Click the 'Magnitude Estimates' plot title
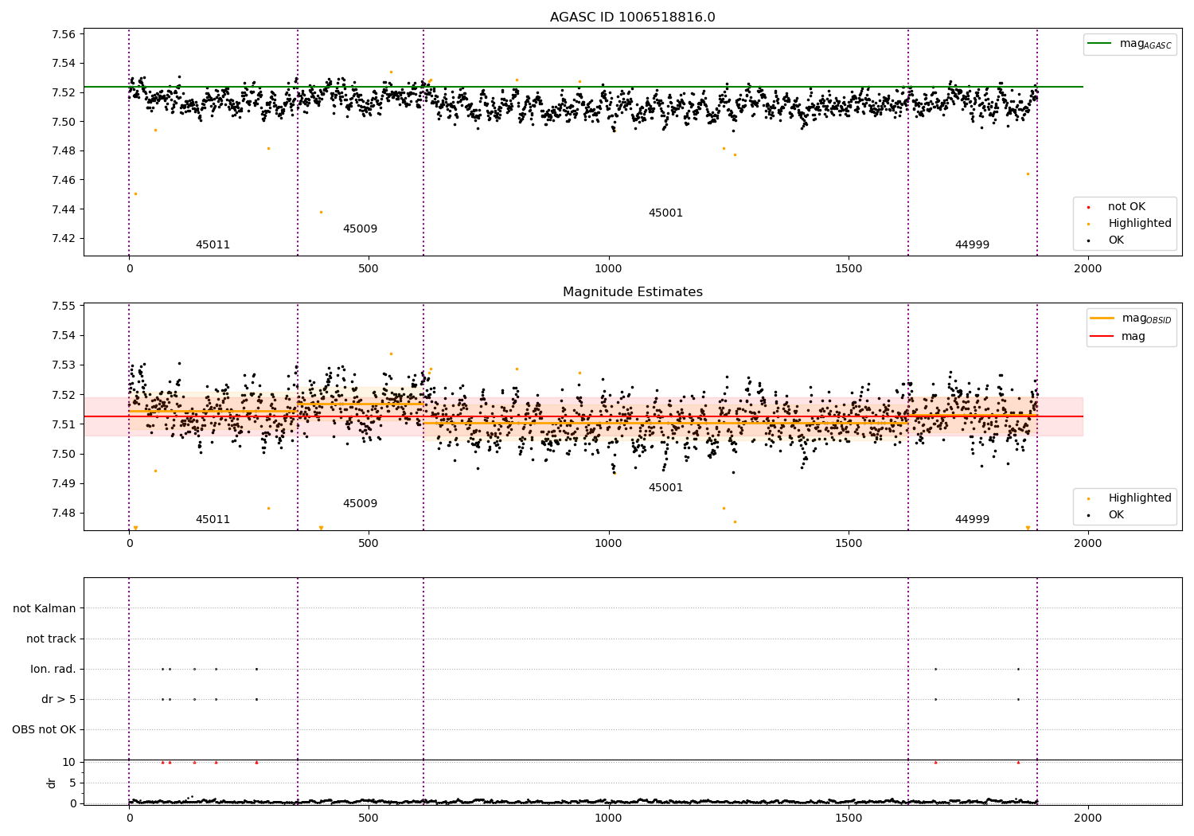The image size is (1194, 836). [632, 292]
